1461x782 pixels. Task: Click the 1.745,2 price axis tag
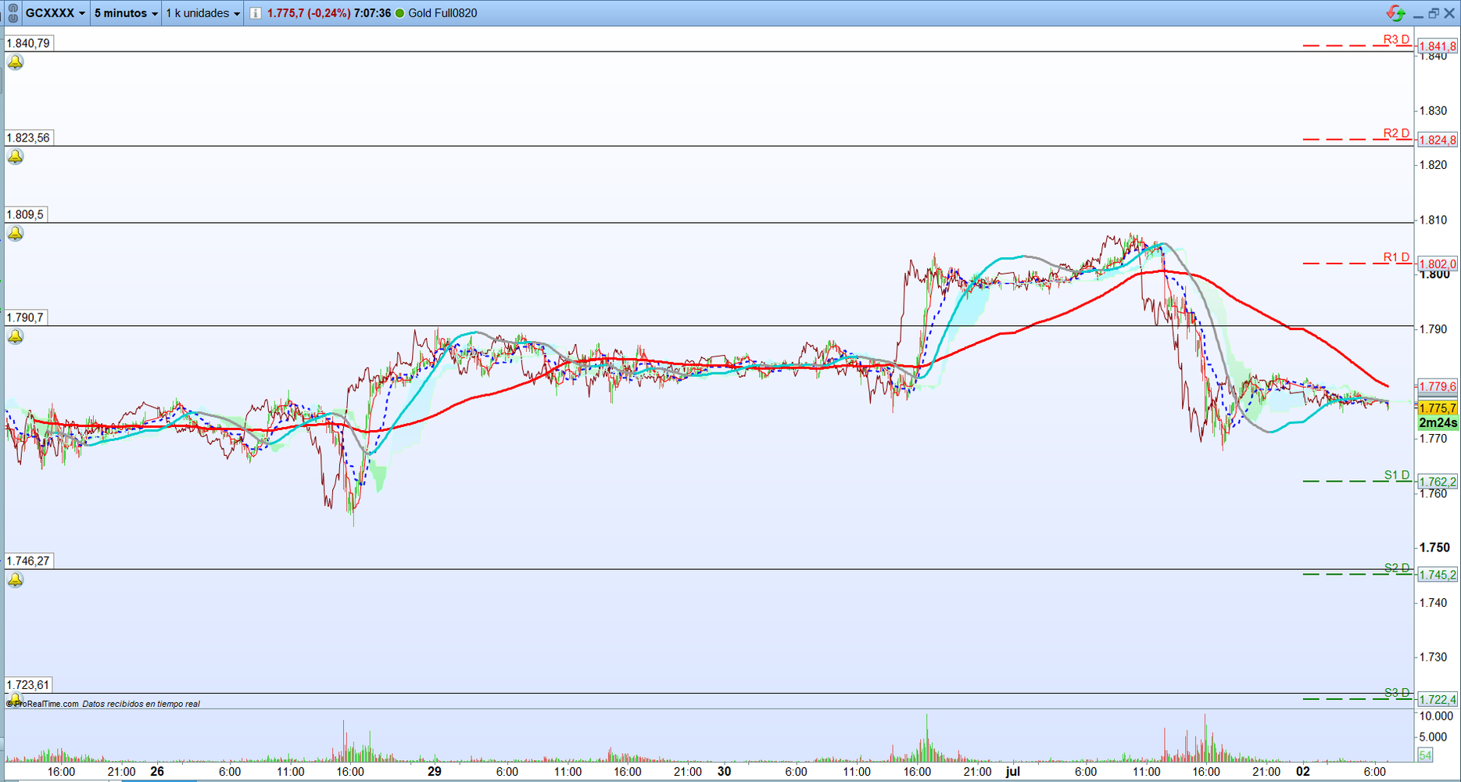point(1438,575)
